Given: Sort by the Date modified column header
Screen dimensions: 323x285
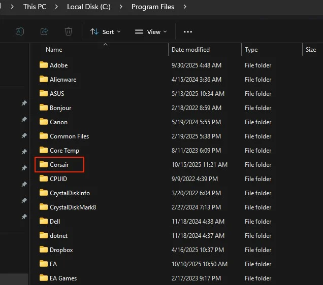Looking at the screenshot, I should click(190, 50).
